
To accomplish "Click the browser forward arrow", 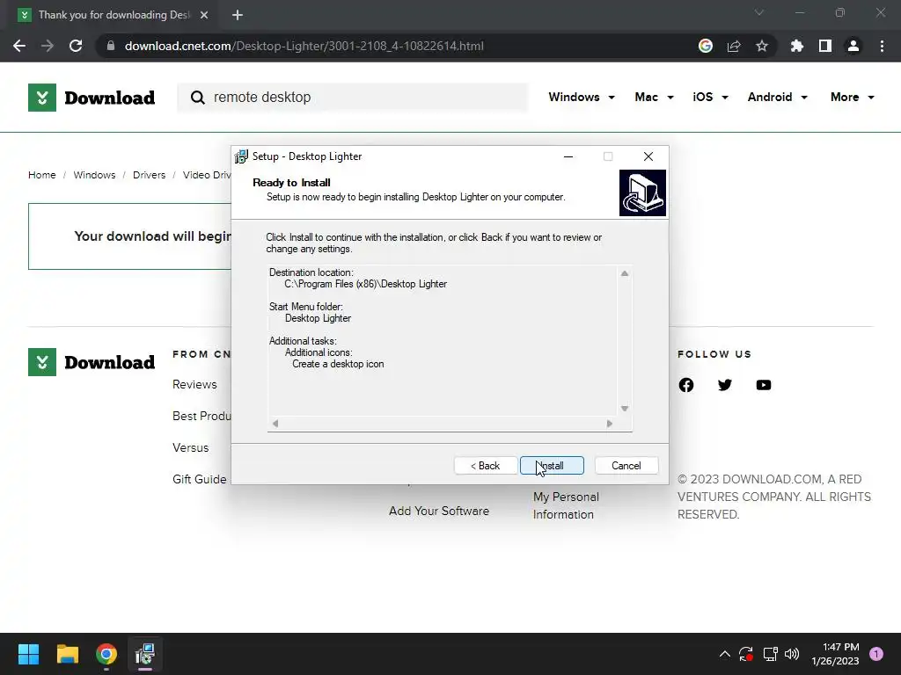I will coord(48,46).
